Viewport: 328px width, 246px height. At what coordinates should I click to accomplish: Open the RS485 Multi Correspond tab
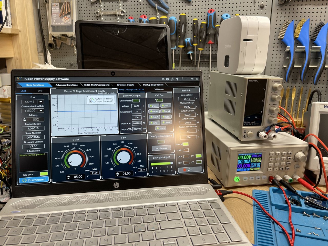97,85
